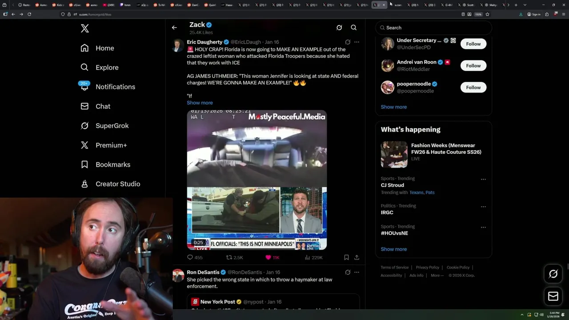569x320 pixels.
Task: View post analytics showing 229K
Action: pos(313,257)
